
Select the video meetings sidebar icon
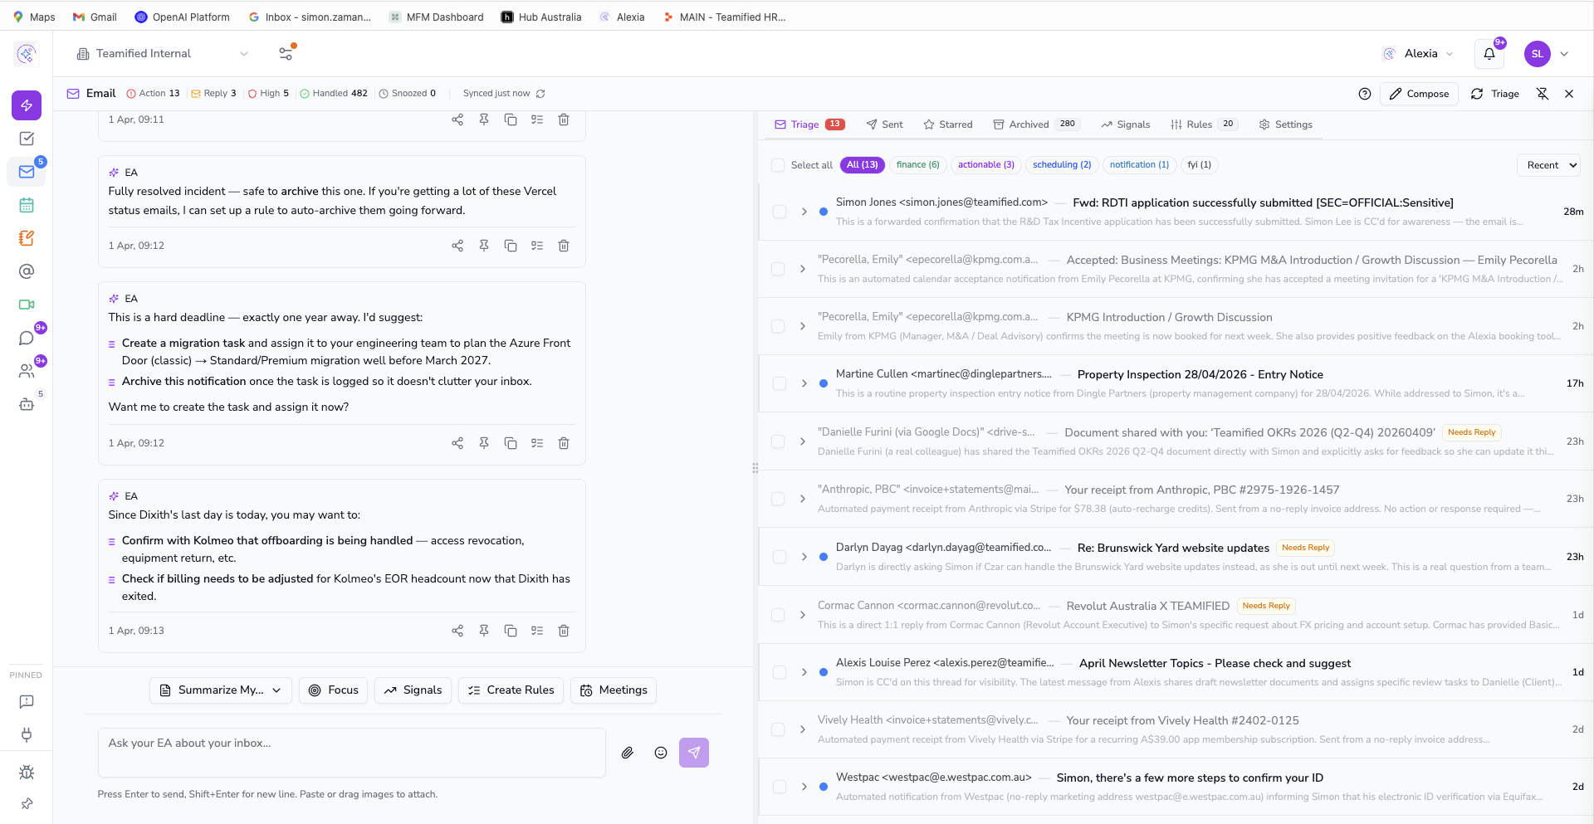click(26, 305)
